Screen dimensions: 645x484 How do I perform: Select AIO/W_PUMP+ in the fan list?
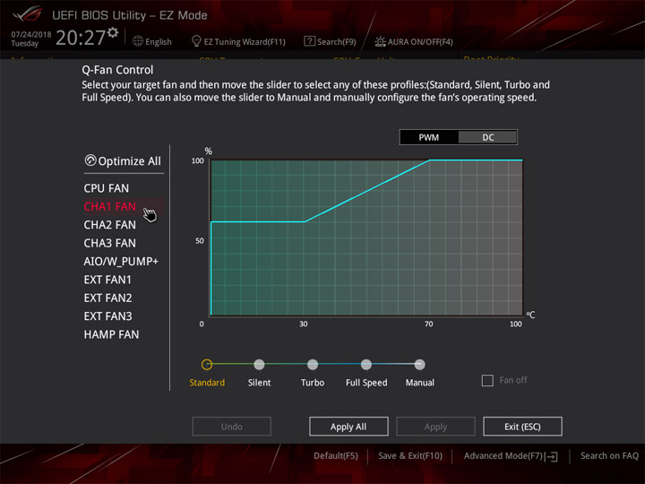pyautogui.click(x=121, y=262)
